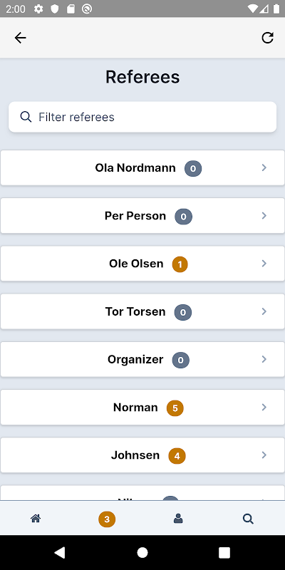Screen dimensions: 285x570
Task: Open chevron on the Johnsen row
Action: [264, 455]
